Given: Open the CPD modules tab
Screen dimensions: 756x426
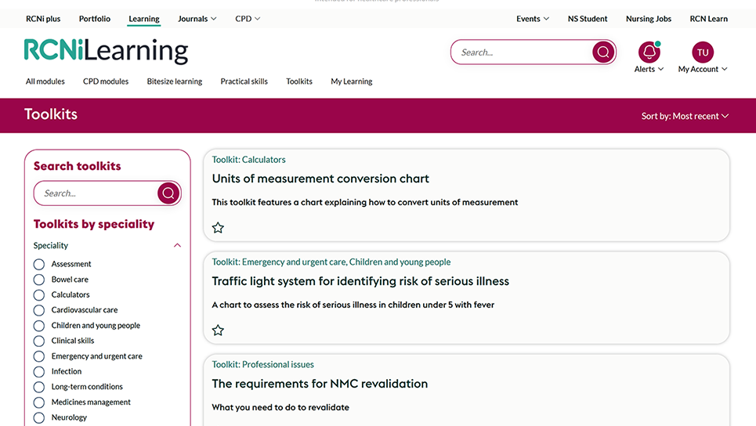Looking at the screenshot, I should (106, 81).
